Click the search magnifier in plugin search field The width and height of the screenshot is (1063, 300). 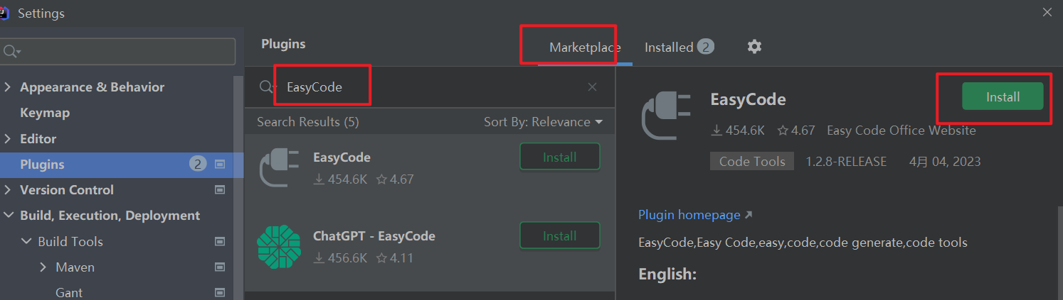tap(268, 87)
